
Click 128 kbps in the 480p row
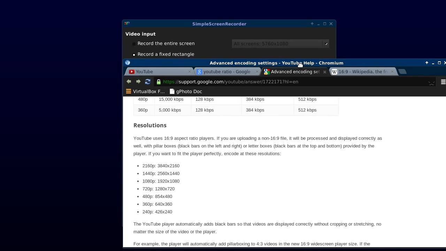click(x=205, y=99)
